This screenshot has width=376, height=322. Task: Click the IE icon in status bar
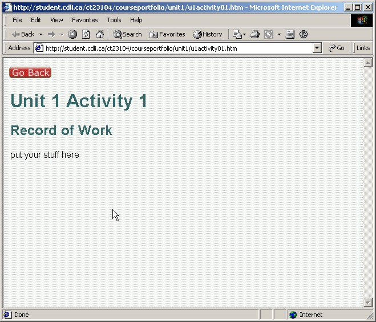[x=7, y=315]
